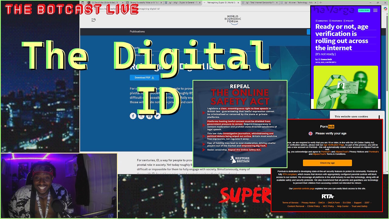
Task: Click the robot hand ID card image
Action: point(346,87)
